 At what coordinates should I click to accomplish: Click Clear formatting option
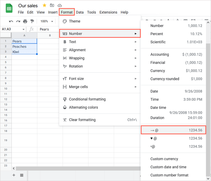pyautogui.click(x=82, y=120)
